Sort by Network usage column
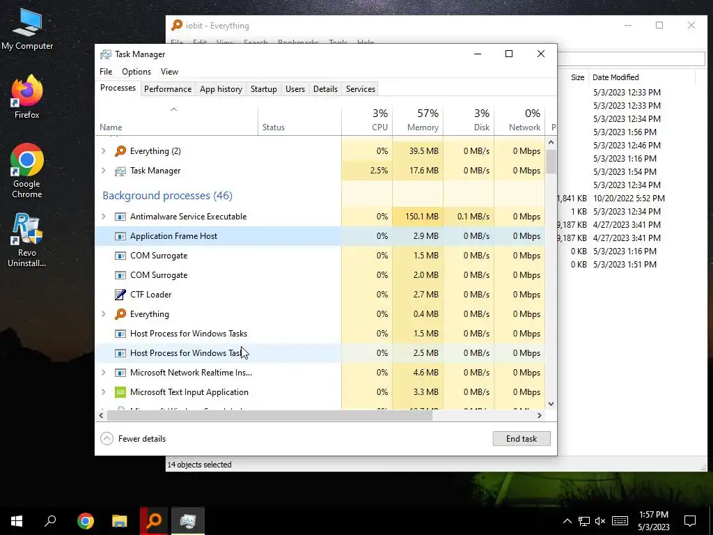The width and height of the screenshot is (713, 535). click(x=519, y=121)
